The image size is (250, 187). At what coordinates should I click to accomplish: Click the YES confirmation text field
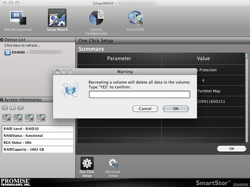139,94
